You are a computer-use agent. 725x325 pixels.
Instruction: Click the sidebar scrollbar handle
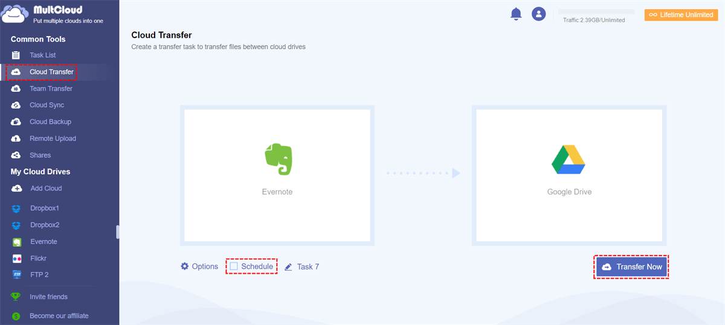[118, 232]
